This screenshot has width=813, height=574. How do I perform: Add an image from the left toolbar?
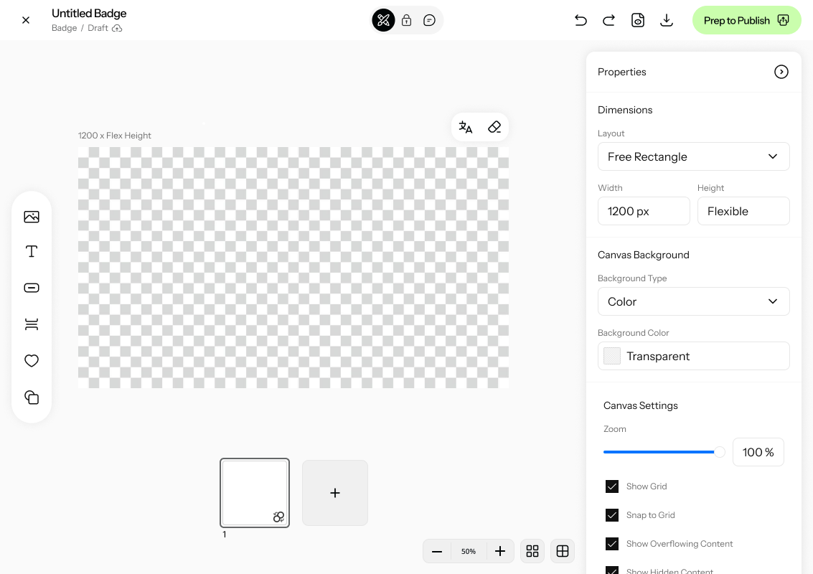click(x=32, y=217)
